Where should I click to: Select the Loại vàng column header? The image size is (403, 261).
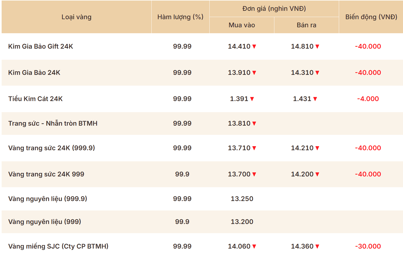tap(76, 17)
